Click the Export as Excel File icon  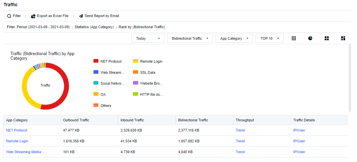point(33,16)
